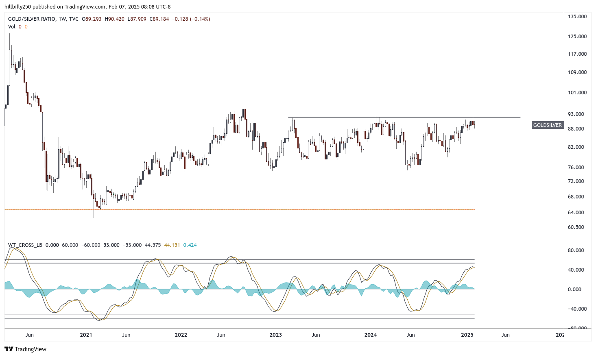Viewport: 596px width, 357px height.
Task: Click the GOLDSILVER price label tag
Action: (x=548, y=125)
